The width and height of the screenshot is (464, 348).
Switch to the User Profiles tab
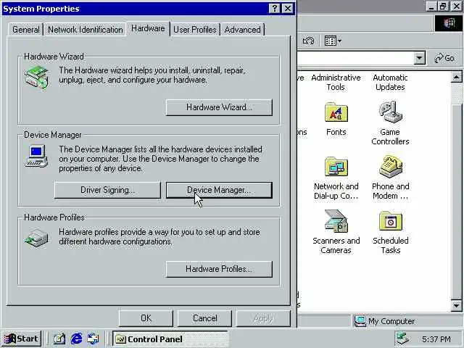[195, 30]
